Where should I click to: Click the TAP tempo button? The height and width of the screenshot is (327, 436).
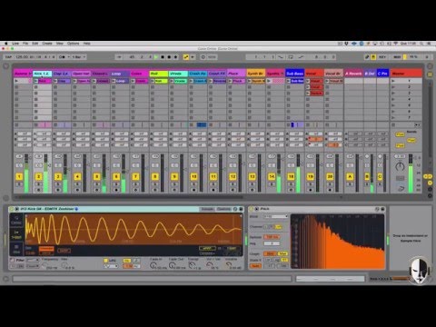[x=8, y=57]
